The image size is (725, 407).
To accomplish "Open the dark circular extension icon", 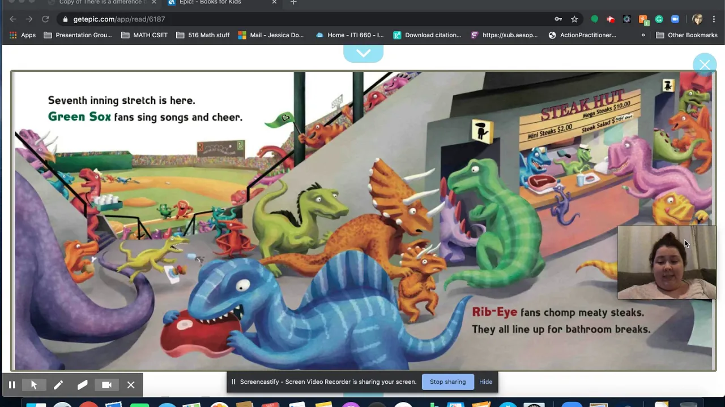I will tap(626, 19).
